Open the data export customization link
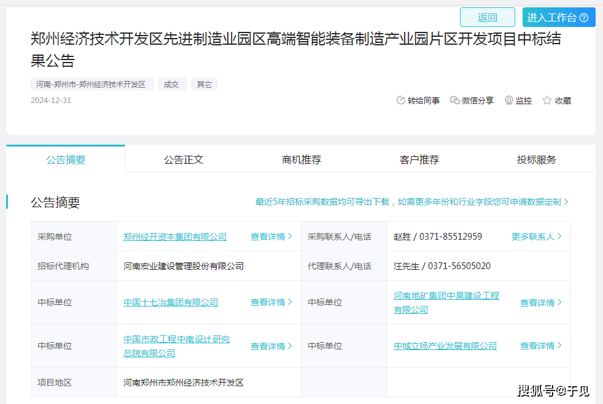 tap(412, 202)
